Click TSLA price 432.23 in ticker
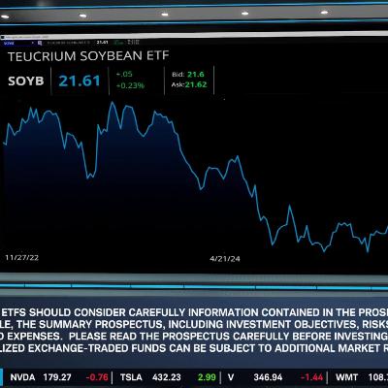 tap(167, 377)
